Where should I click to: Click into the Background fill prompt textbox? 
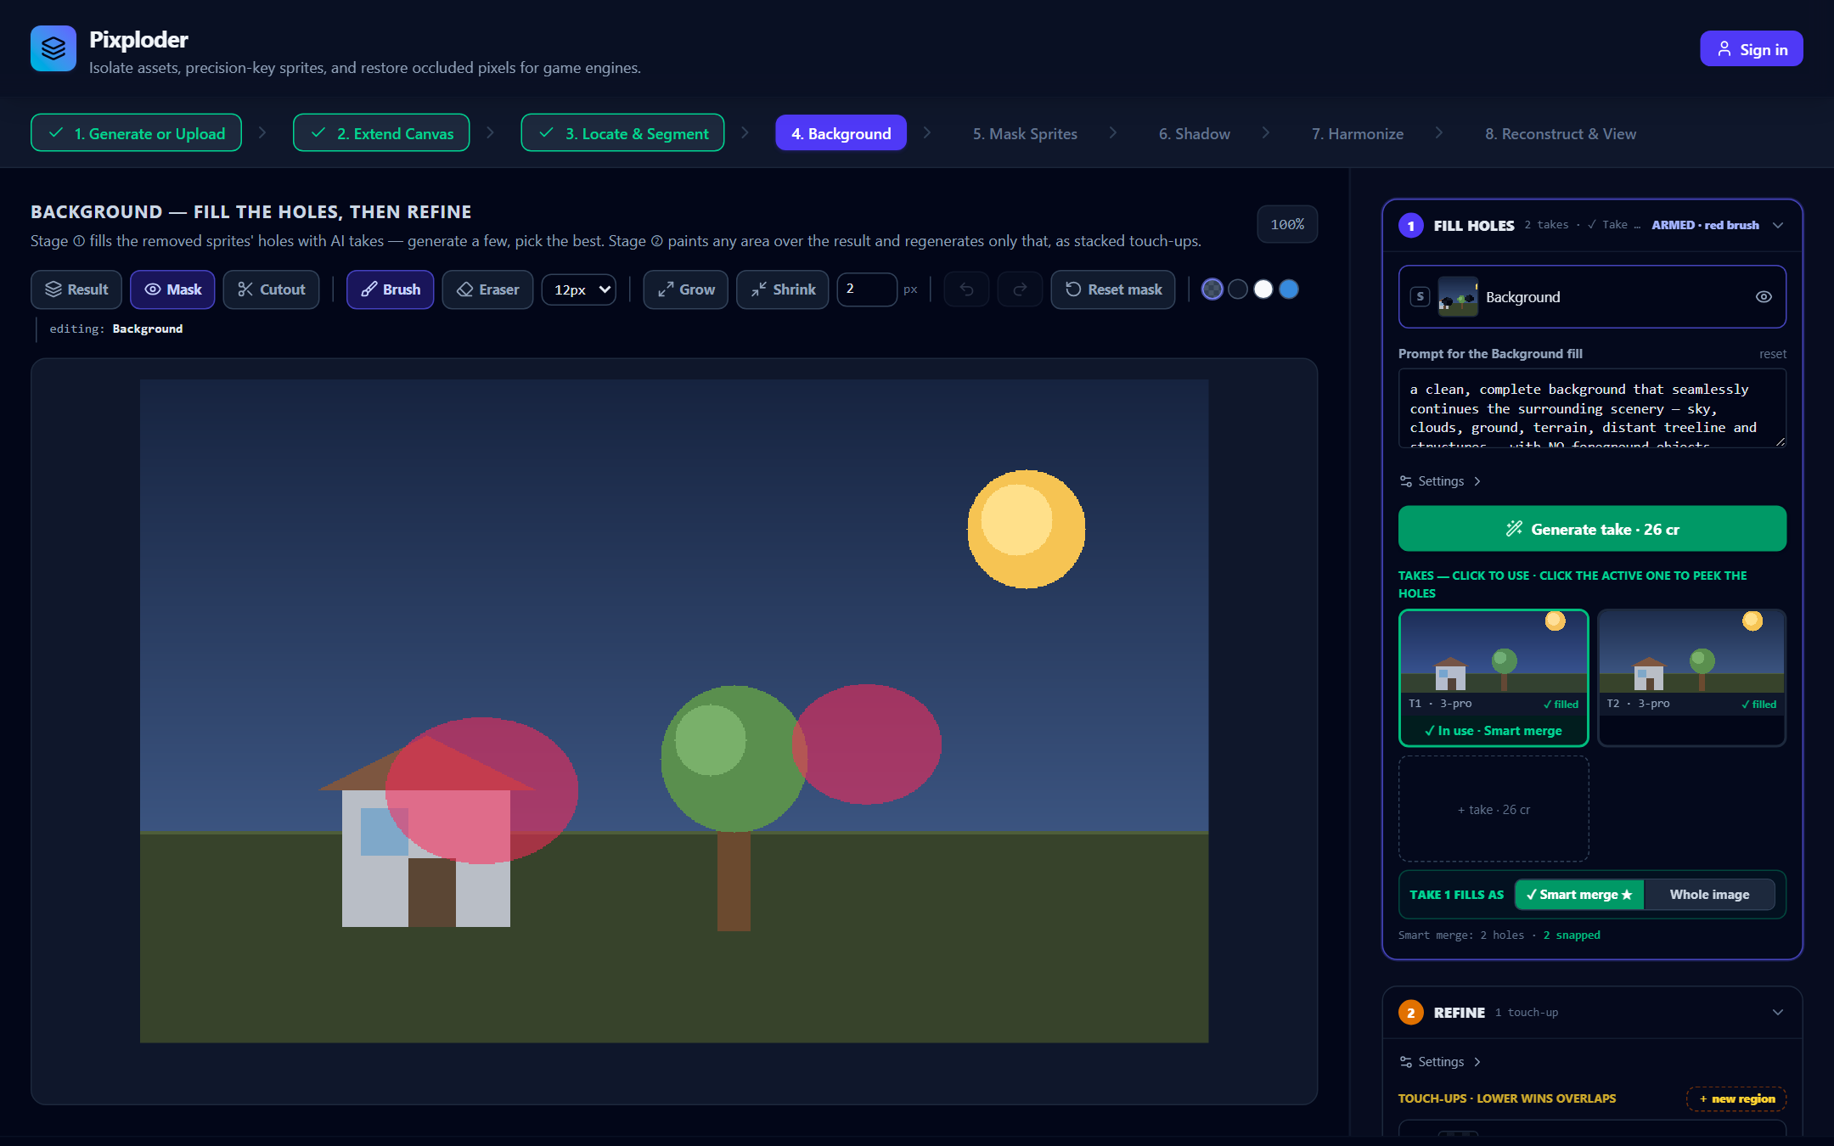(1592, 408)
